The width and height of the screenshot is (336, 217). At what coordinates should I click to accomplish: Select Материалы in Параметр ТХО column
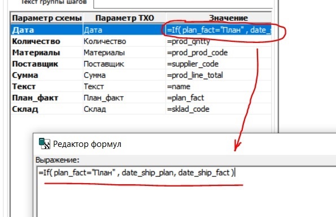tap(124, 53)
